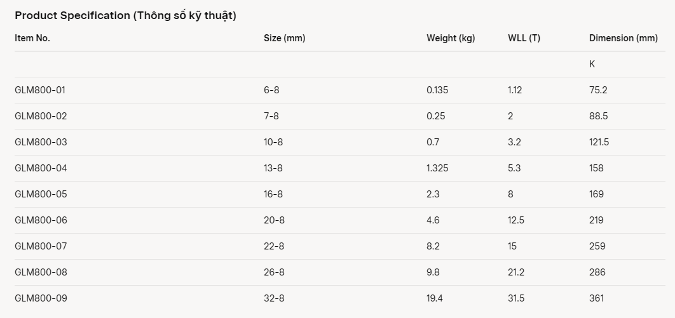This screenshot has width=675, height=318.
Task: Select item GLM800-02 in the table
Action: [x=41, y=116]
